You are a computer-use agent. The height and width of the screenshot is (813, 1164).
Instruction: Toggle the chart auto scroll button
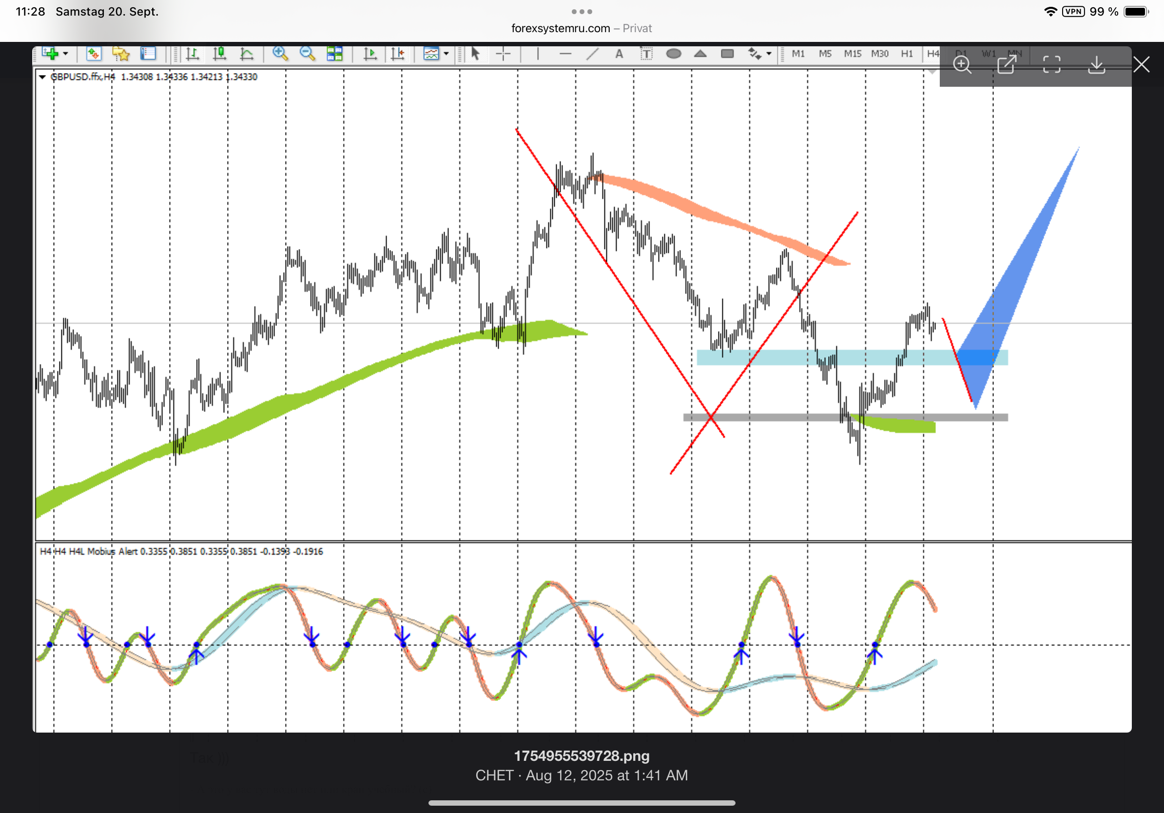(x=370, y=54)
